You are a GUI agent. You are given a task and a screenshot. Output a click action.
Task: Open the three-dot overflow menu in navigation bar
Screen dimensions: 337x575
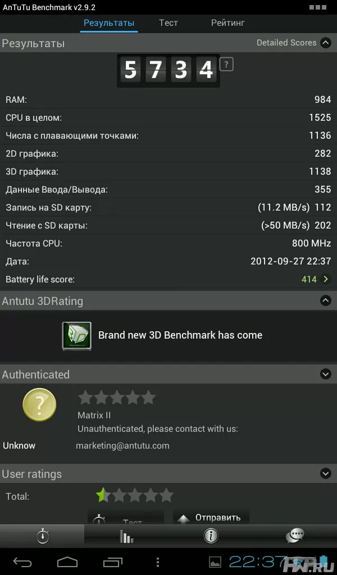[158, 562]
